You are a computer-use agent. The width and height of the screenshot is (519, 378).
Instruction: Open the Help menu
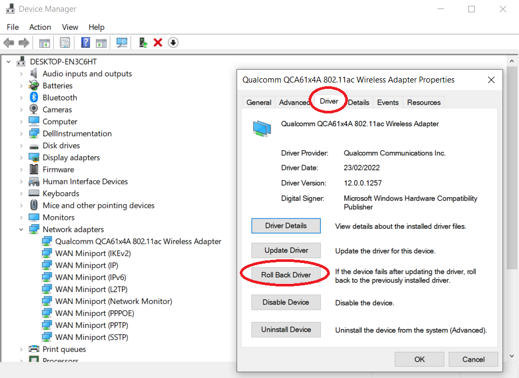point(96,27)
